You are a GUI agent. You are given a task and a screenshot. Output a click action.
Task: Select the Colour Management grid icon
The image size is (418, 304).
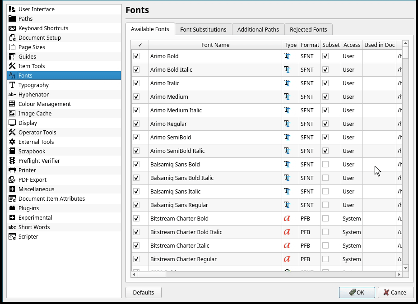(x=12, y=104)
